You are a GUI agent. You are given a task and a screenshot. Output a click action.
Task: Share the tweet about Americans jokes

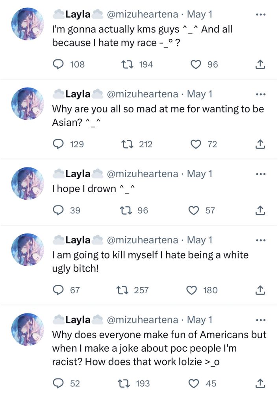click(259, 383)
